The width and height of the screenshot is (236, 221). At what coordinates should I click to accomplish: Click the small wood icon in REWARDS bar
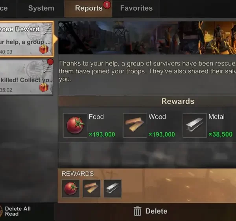(x=92, y=188)
